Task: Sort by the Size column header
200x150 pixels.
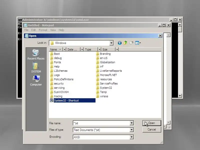Action: 108,49
